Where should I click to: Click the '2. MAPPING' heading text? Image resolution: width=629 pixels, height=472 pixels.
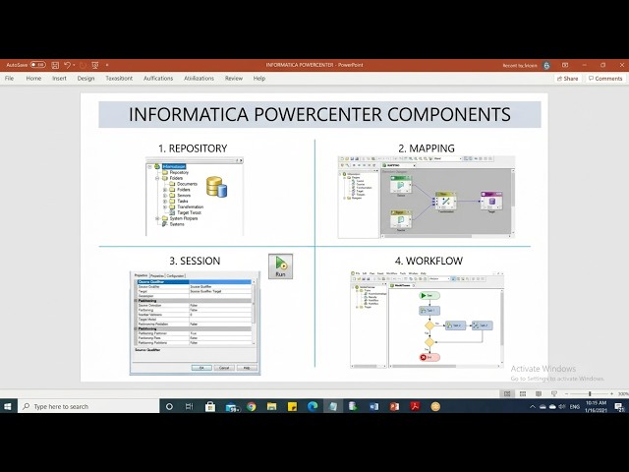pos(427,148)
